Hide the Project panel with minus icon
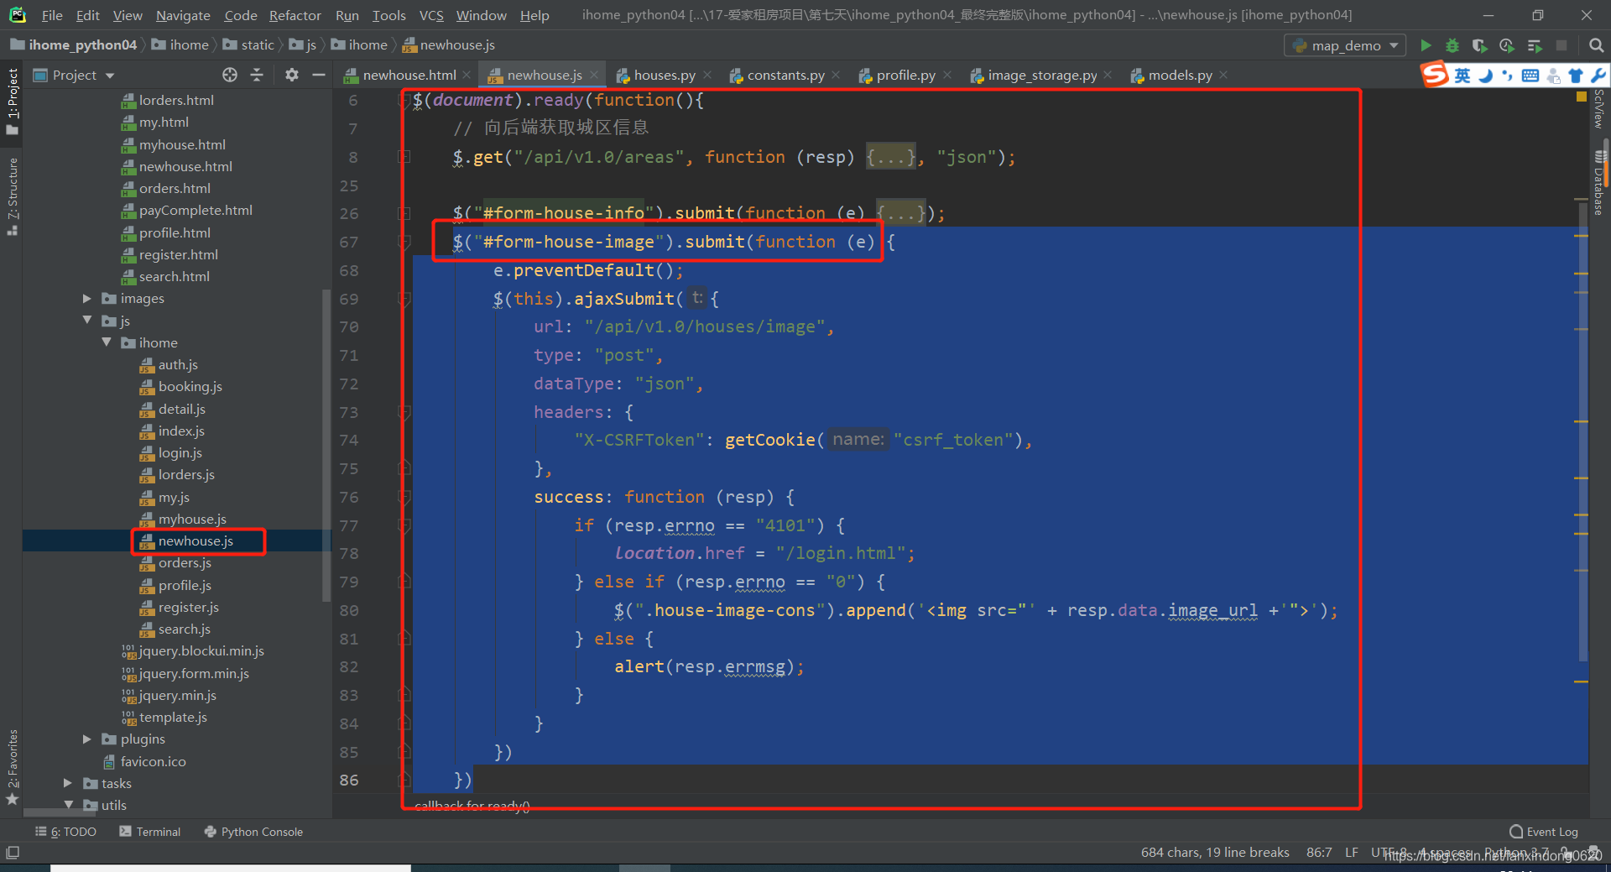Viewport: 1611px width, 872px height. (318, 75)
